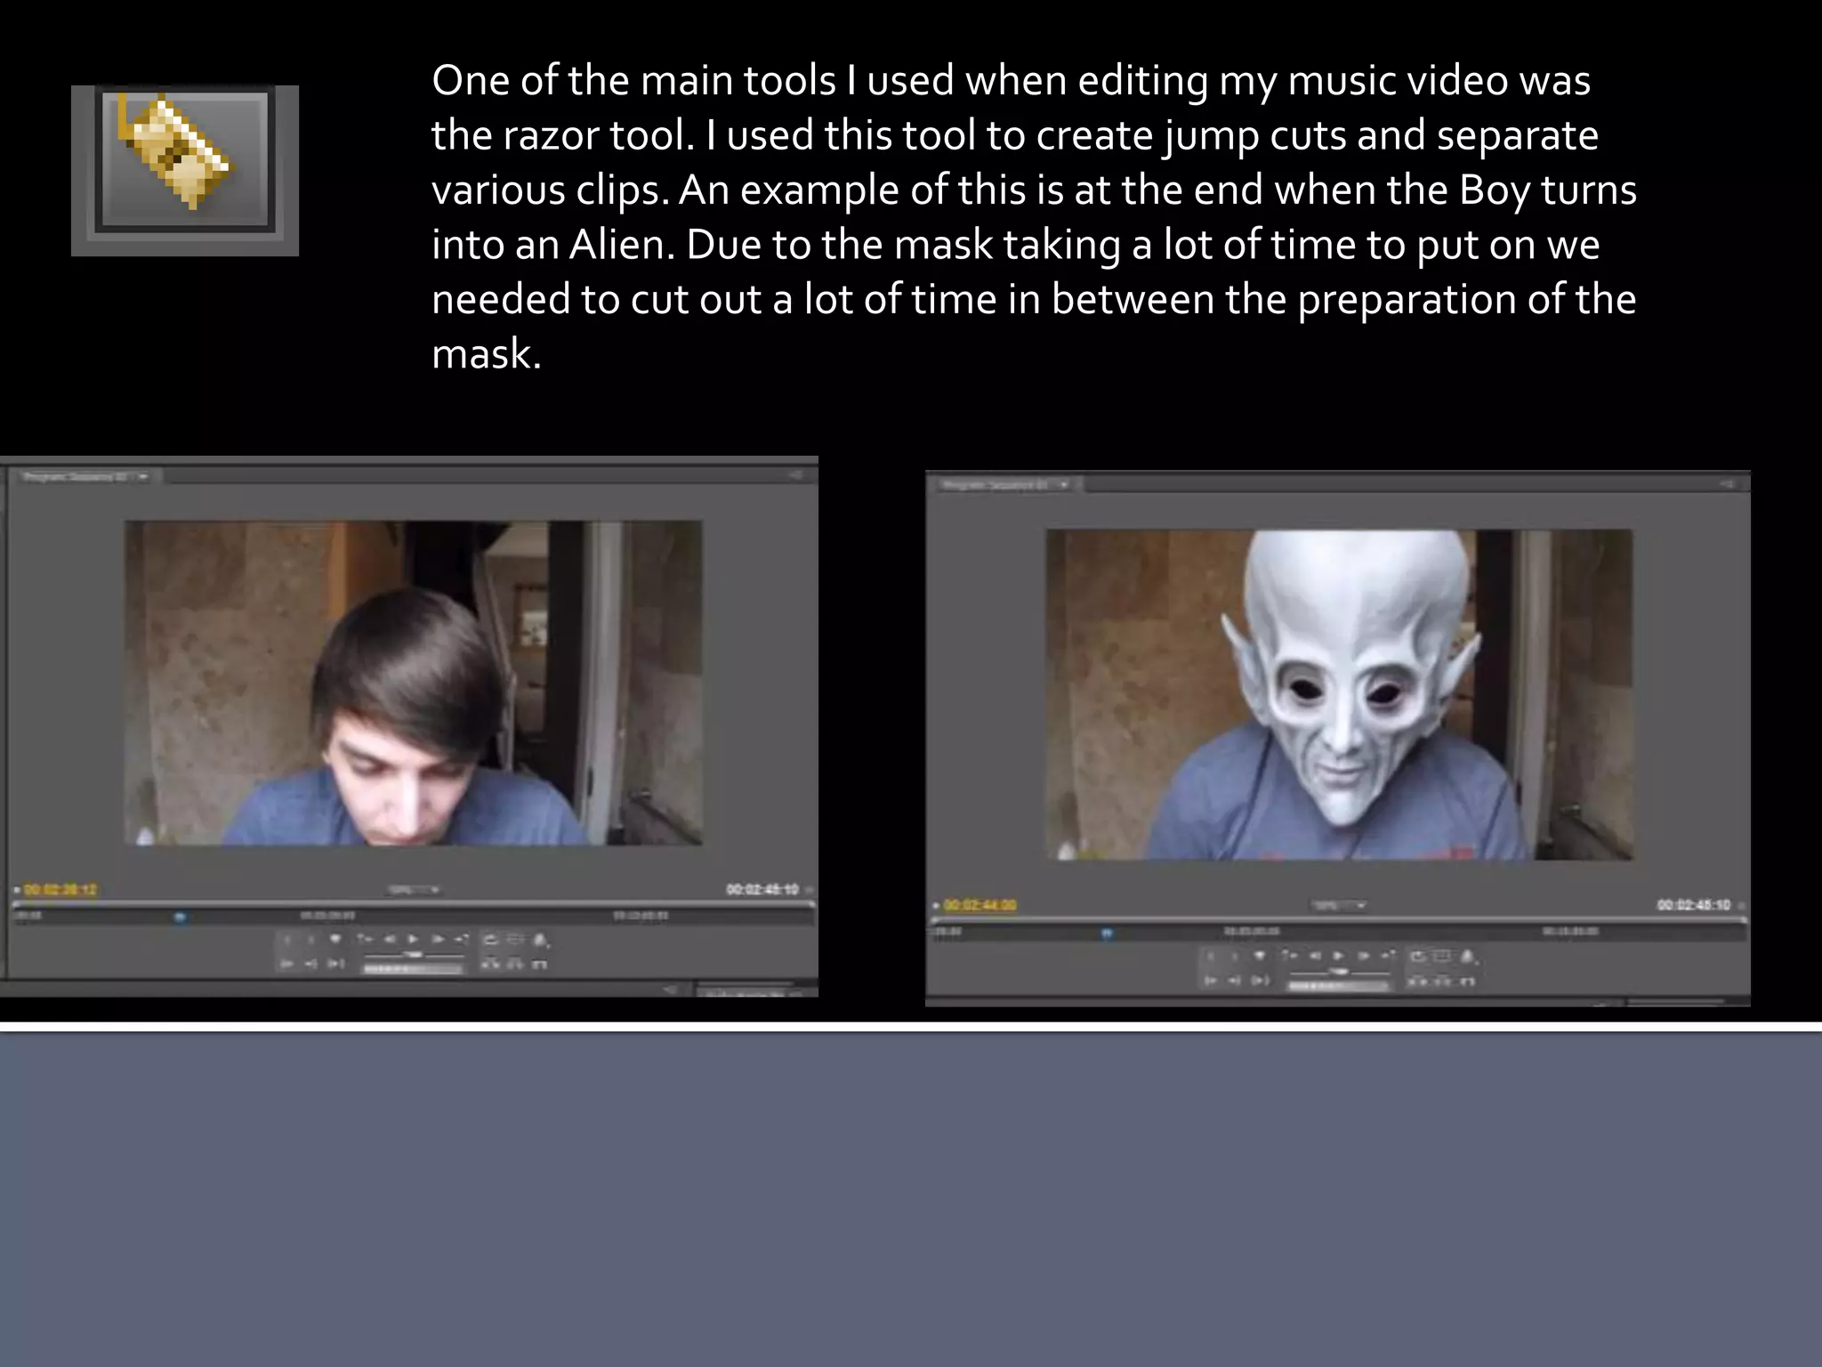
Task: Click Play In to Out in left monitor
Action: click(x=335, y=964)
